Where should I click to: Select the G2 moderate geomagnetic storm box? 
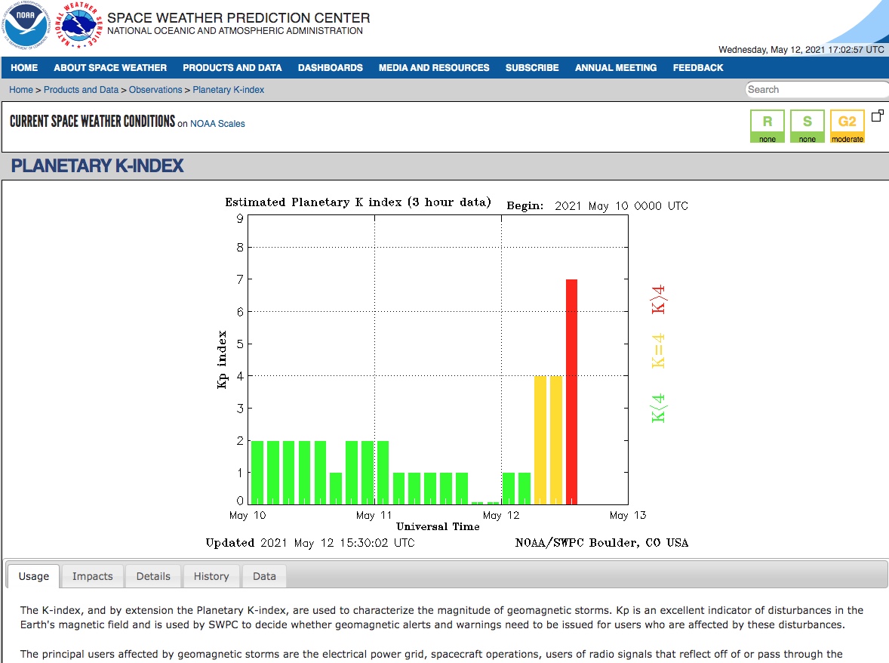click(x=847, y=126)
